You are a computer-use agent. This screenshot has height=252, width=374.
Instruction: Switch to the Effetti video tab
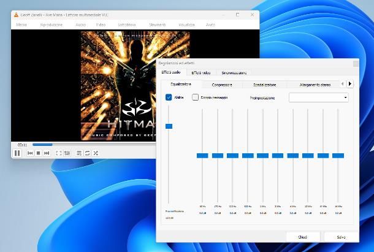point(201,73)
